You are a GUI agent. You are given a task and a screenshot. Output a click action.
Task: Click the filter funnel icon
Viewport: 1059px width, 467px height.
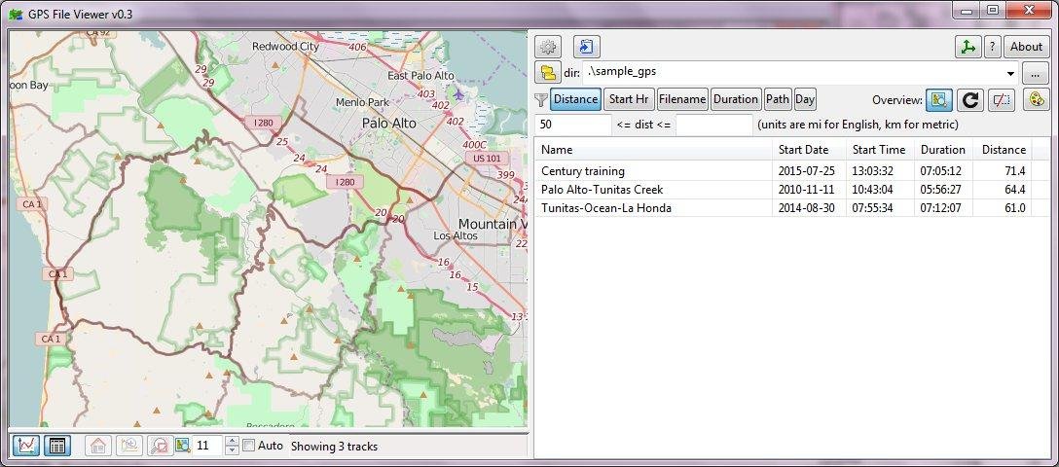tap(541, 100)
